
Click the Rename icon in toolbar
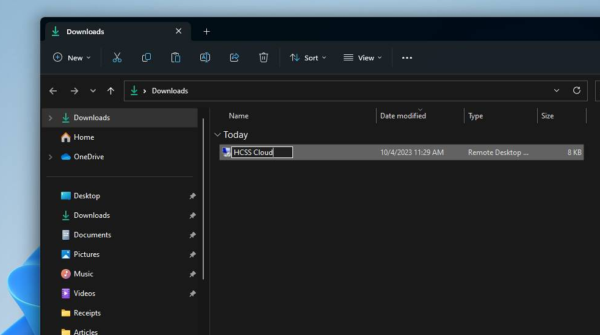[x=205, y=58]
